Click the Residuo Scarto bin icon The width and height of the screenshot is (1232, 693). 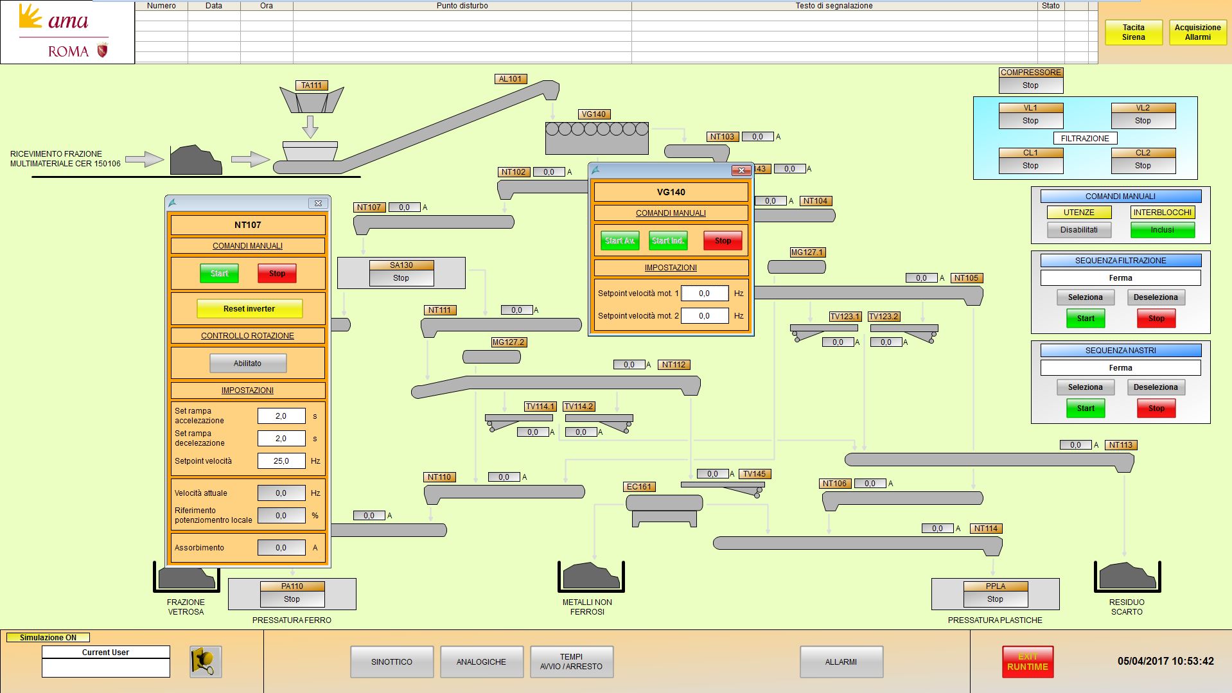pos(1127,576)
